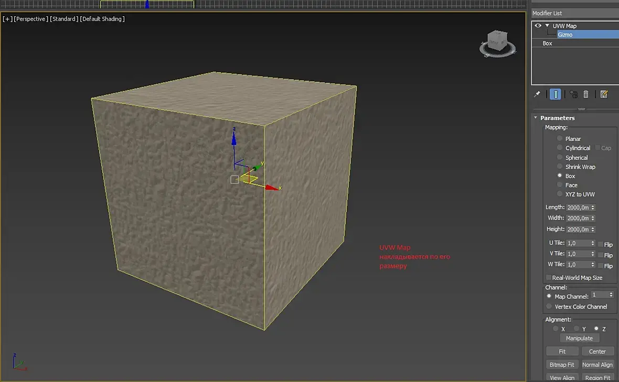The image size is (619, 382).
Task: Click the time slider marker
Action: tap(147, 4)
